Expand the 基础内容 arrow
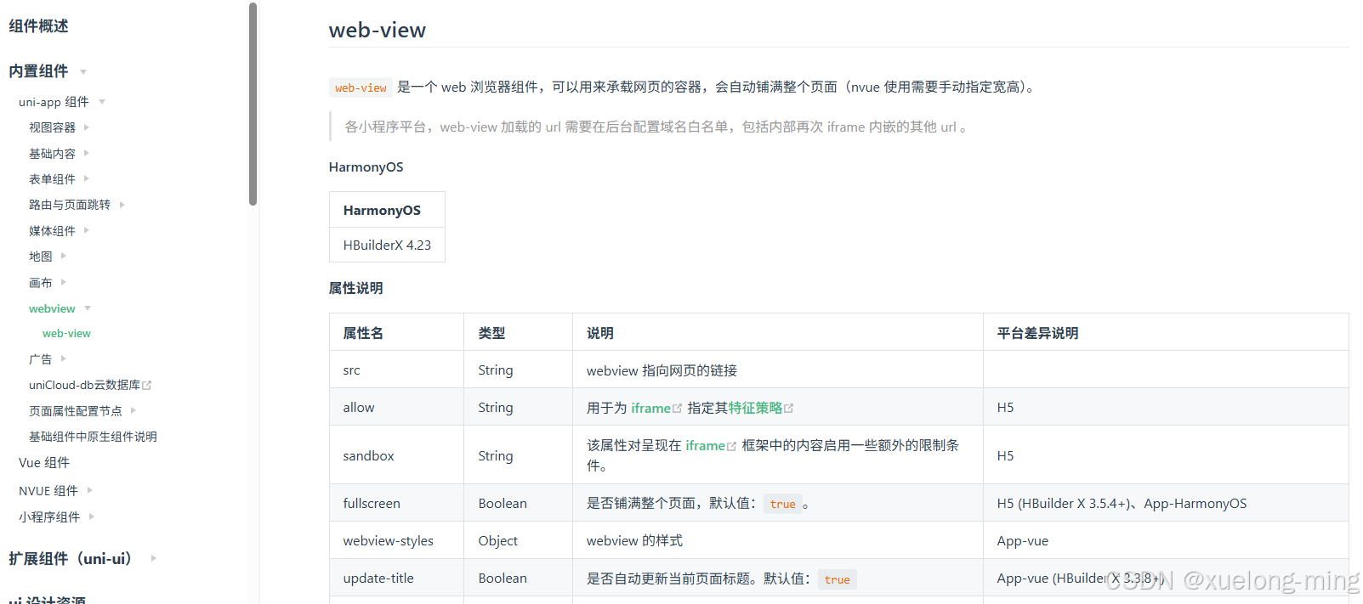Viewport: 1363px width, 604px height. 87,154
